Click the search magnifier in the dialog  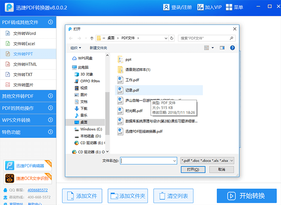pyautogui.click(x=231, y=38)
